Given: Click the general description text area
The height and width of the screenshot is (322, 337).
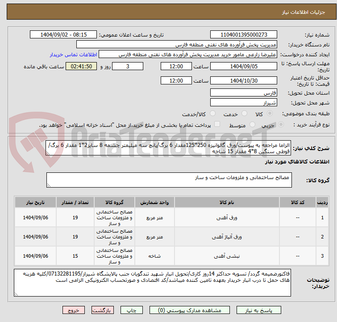Looking at the screenshot, I should [168, 148].
